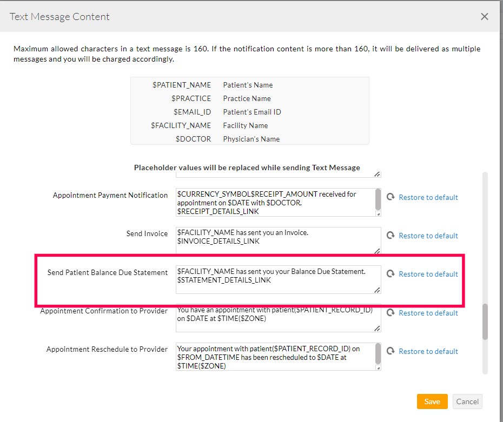
Task: Click the refresh icon beside Appointment Payment Notification
Action: tap(391, 197)
